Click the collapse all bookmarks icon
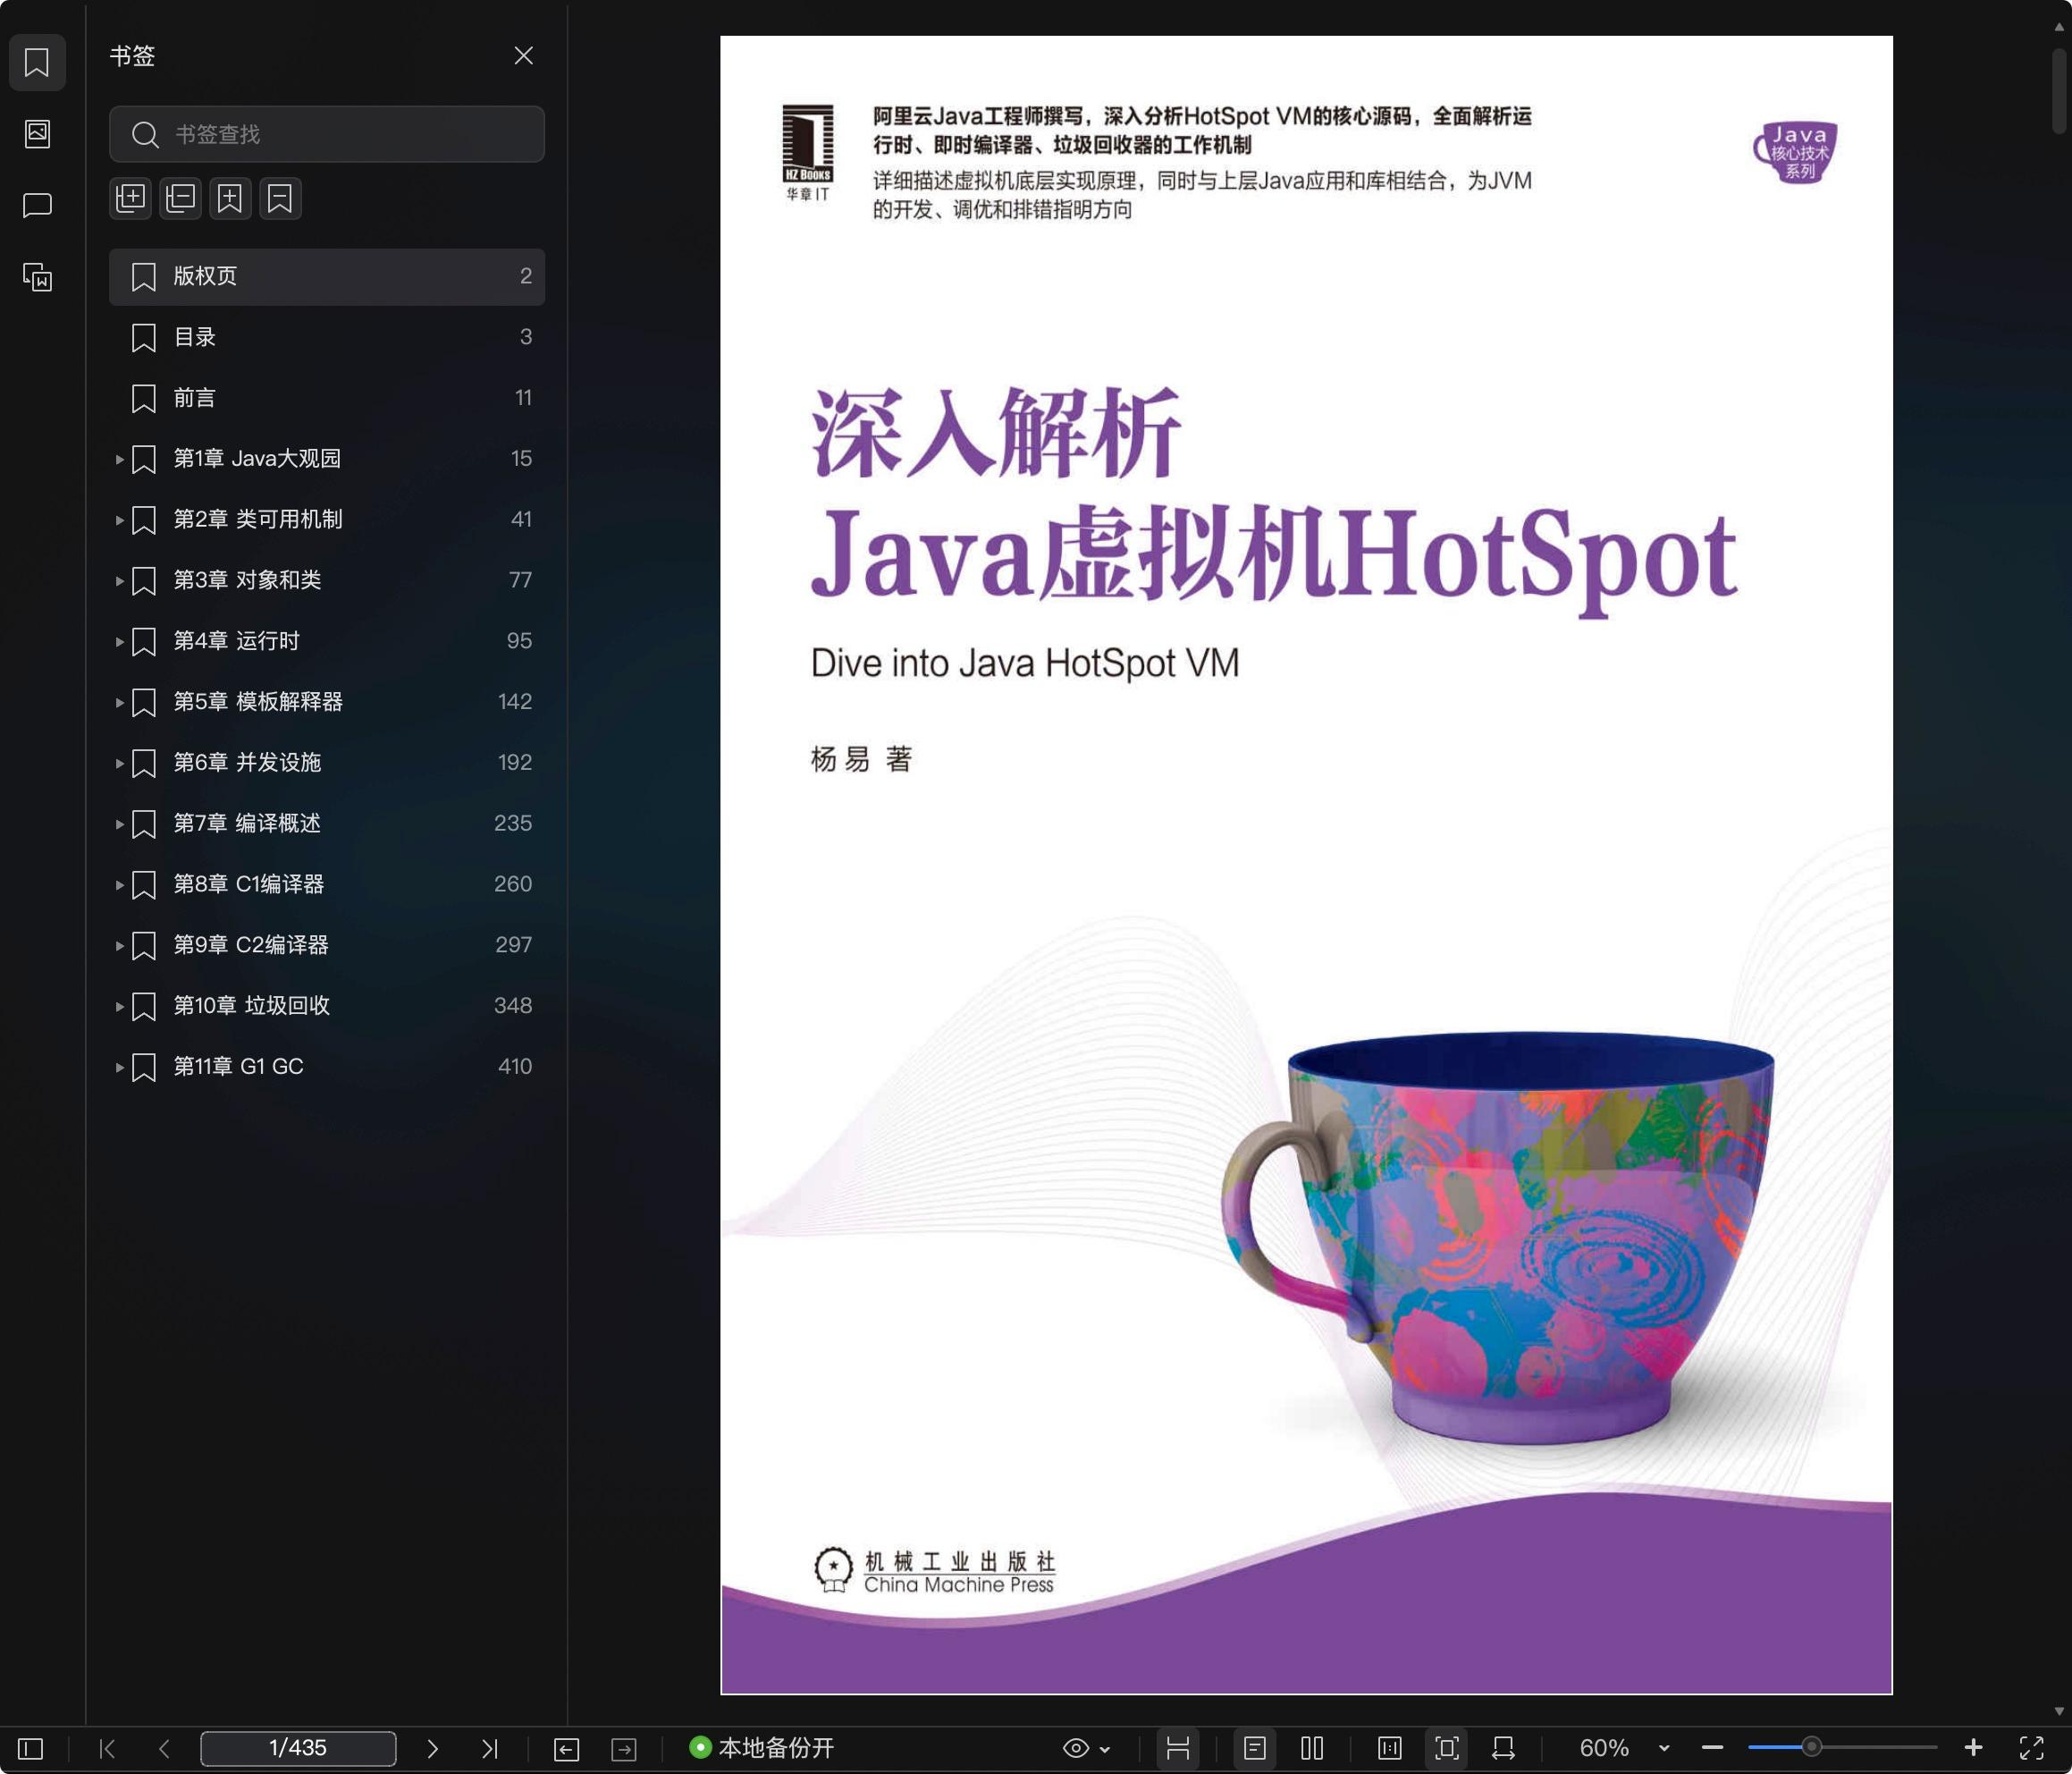Viewport: 2072px width, 1774px height. [180, 199]
